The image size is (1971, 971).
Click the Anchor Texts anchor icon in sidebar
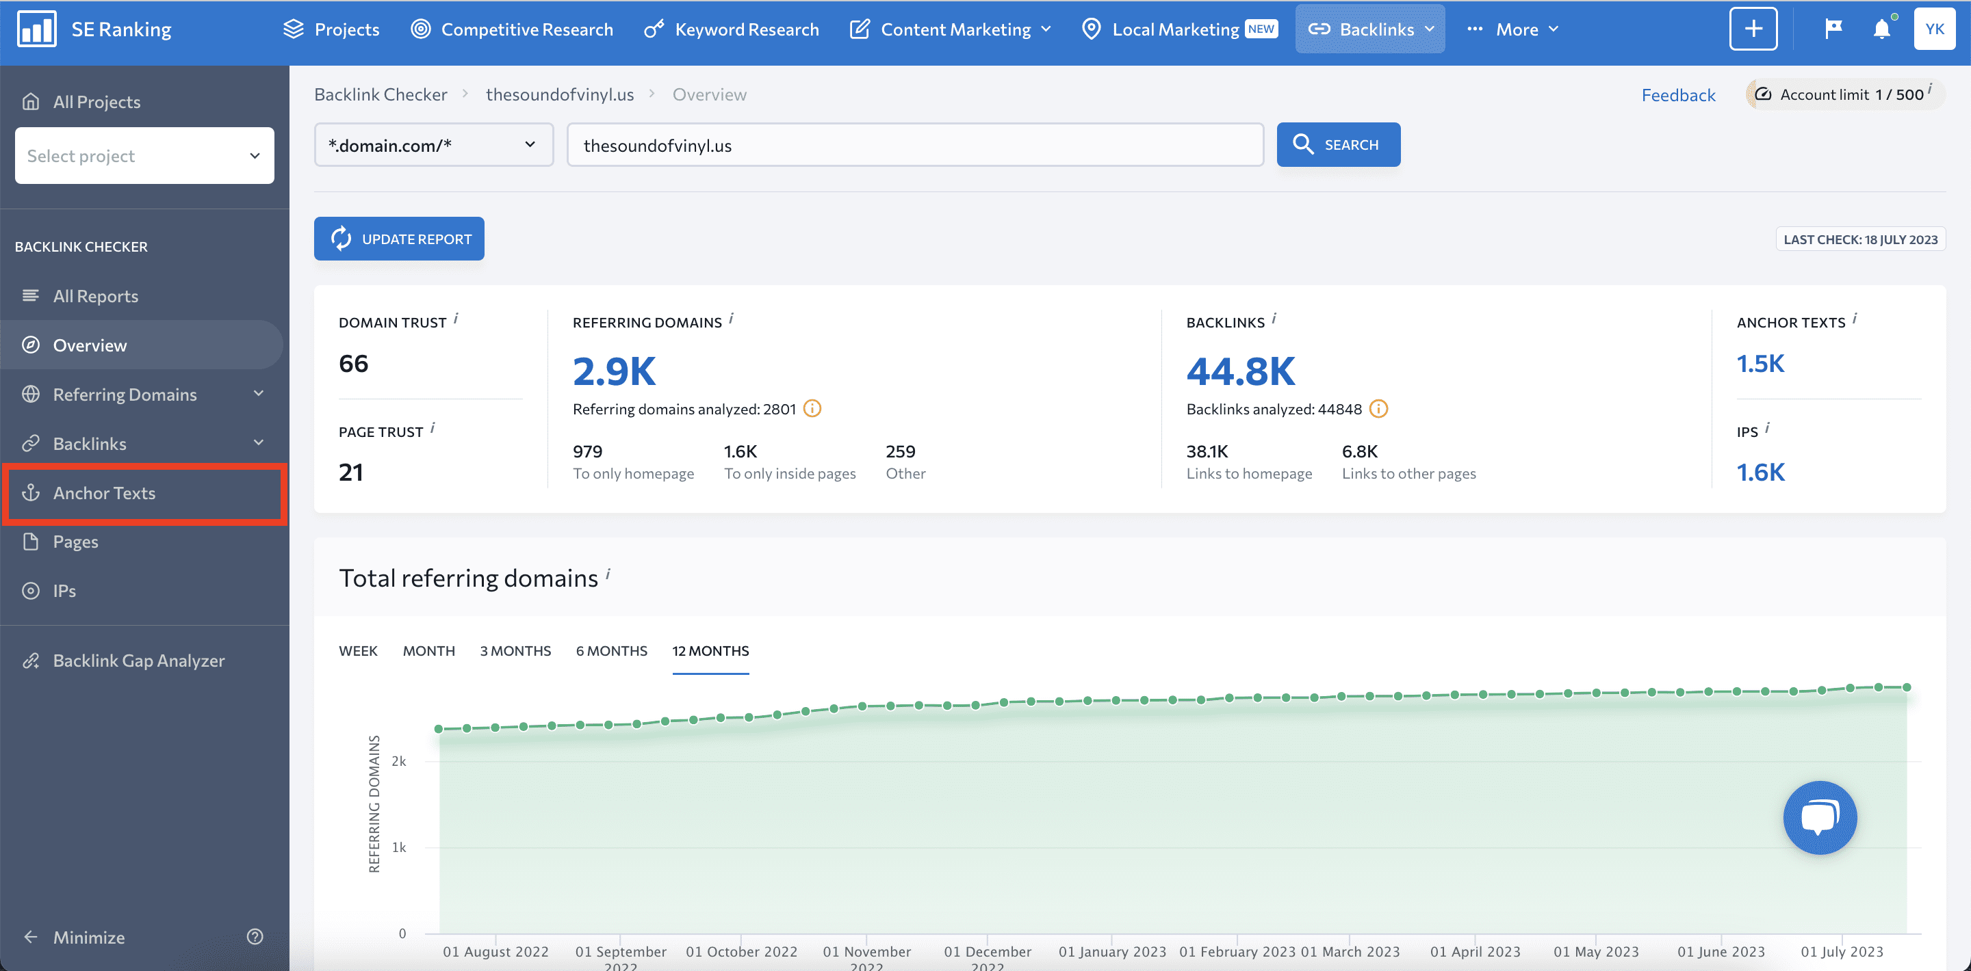tap(31, 493)
